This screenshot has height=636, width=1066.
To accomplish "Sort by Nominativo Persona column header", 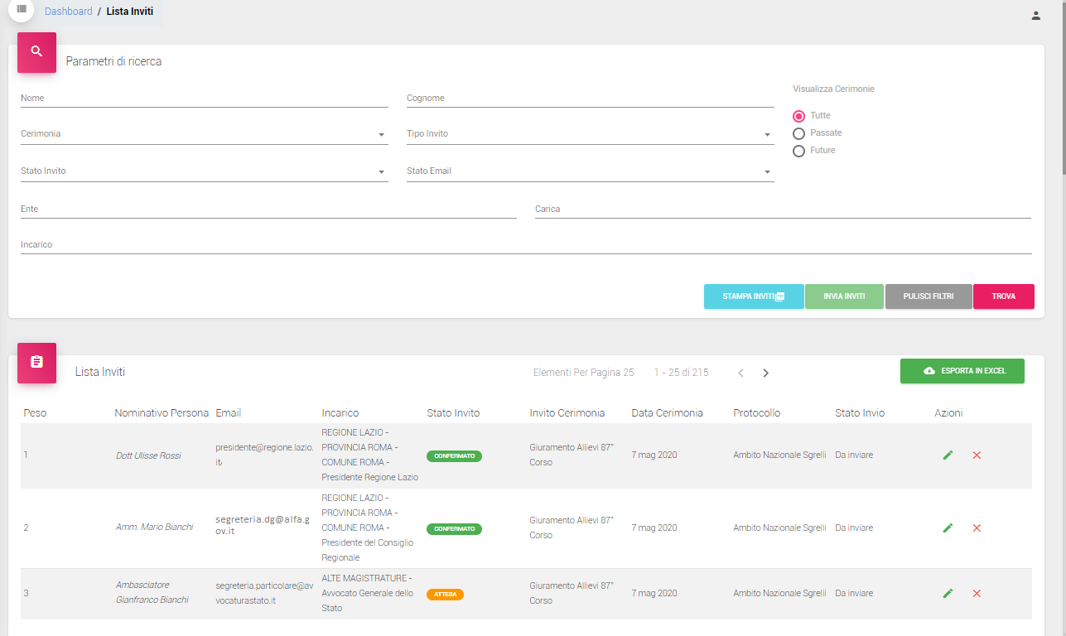I will tap(162, 412).
